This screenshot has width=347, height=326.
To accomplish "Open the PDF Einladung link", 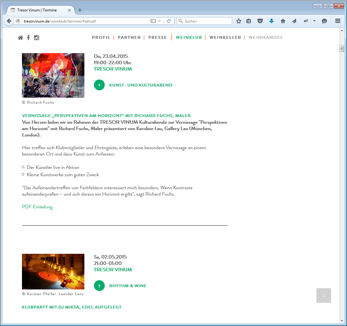I will point(37,207).
